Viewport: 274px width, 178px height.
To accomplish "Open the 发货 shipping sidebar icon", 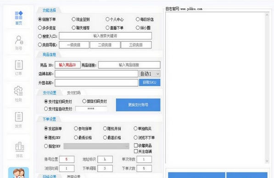I will click(19, 120).
